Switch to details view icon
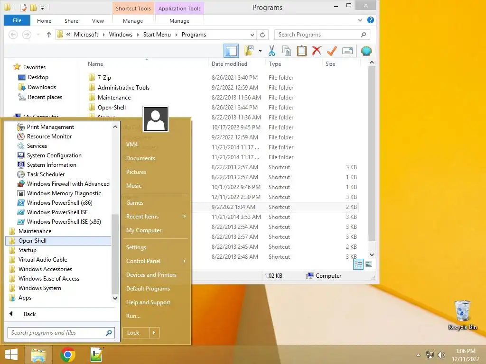486x364 pixels. (358, 264)
